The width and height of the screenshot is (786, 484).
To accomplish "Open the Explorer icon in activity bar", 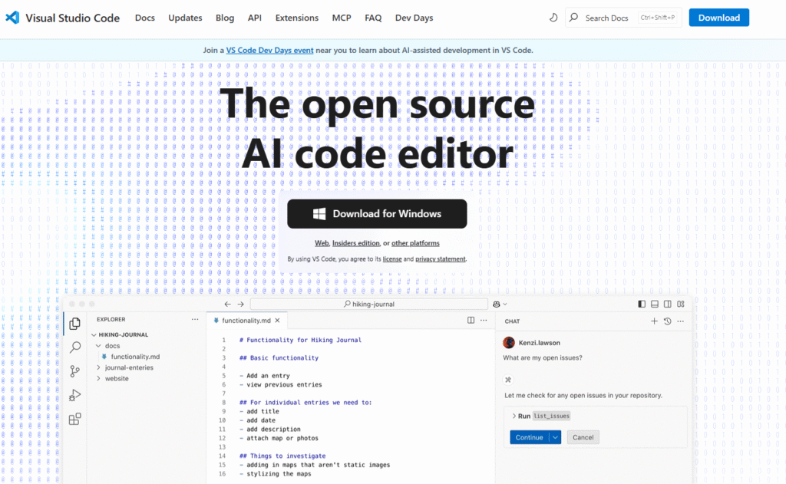I will point(75,324).
